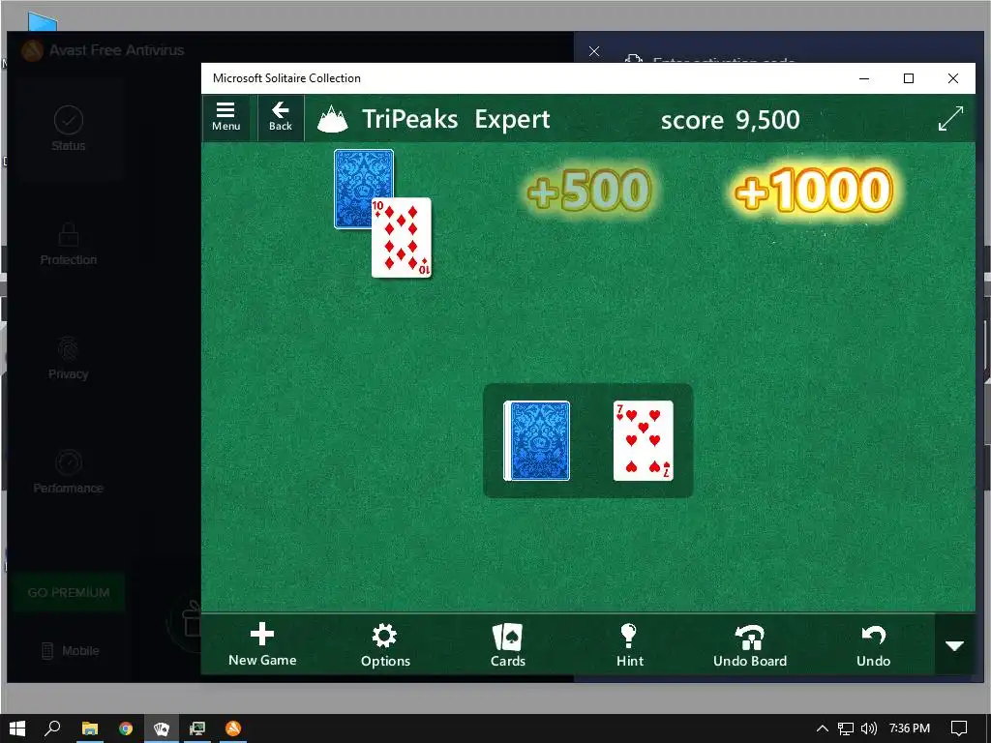Open the Solitaire hamburger Menu
The width and height of the screenshot is (991, 743).
coord(225,117)
